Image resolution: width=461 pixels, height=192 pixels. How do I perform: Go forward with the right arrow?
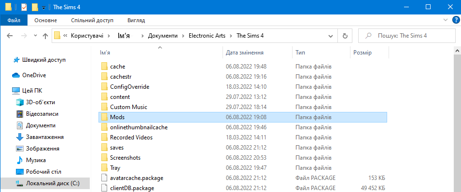coord(24,36)
